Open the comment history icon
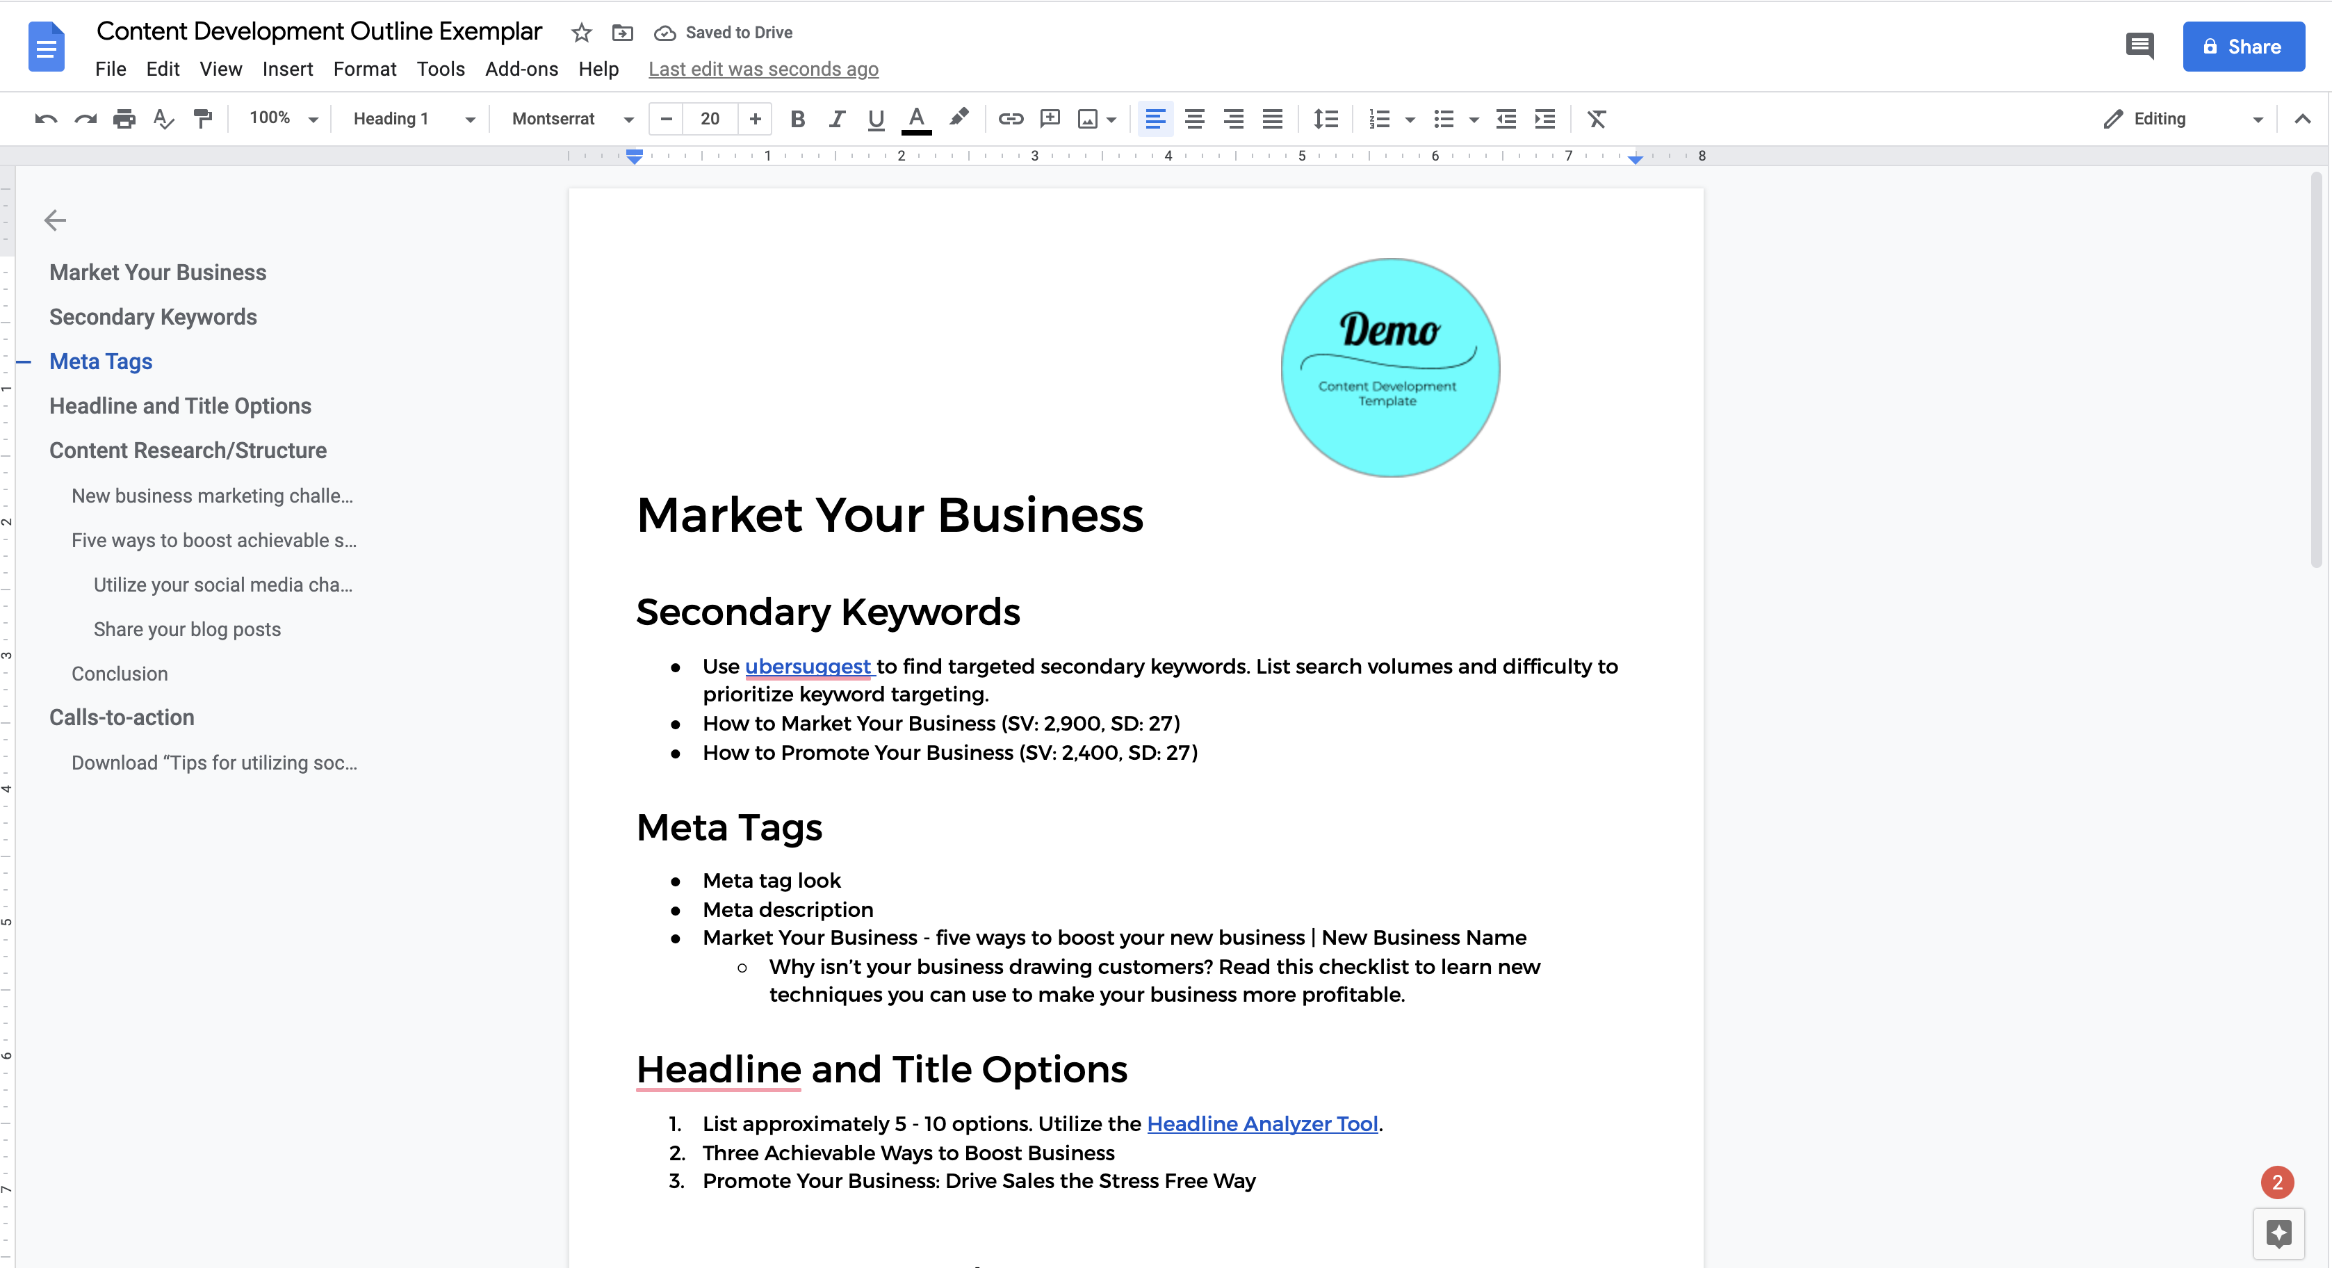The image size is (2332, 1268). pos(2139,46)
